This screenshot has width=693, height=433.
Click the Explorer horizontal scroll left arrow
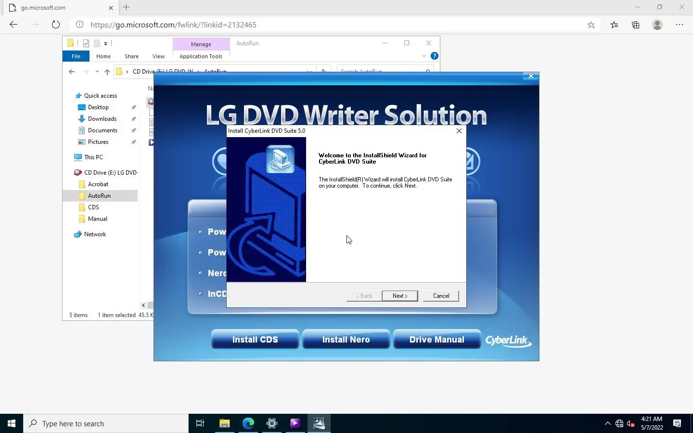click(143, 305)
